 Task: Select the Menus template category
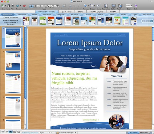point(112,15)
